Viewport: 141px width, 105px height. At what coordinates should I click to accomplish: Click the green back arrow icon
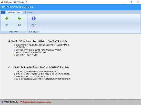tap(7, 18)
